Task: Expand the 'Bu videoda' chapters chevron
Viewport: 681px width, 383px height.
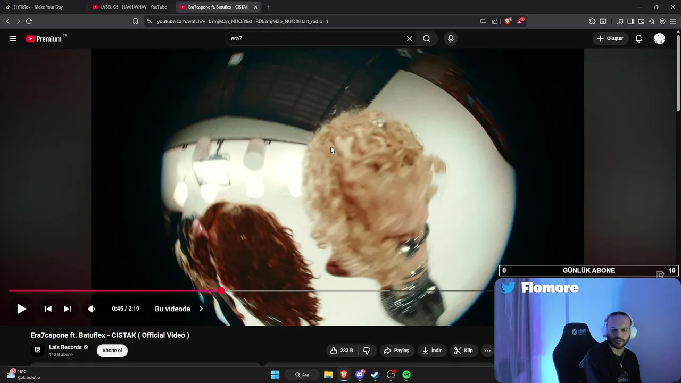Action: coord(201,309)
